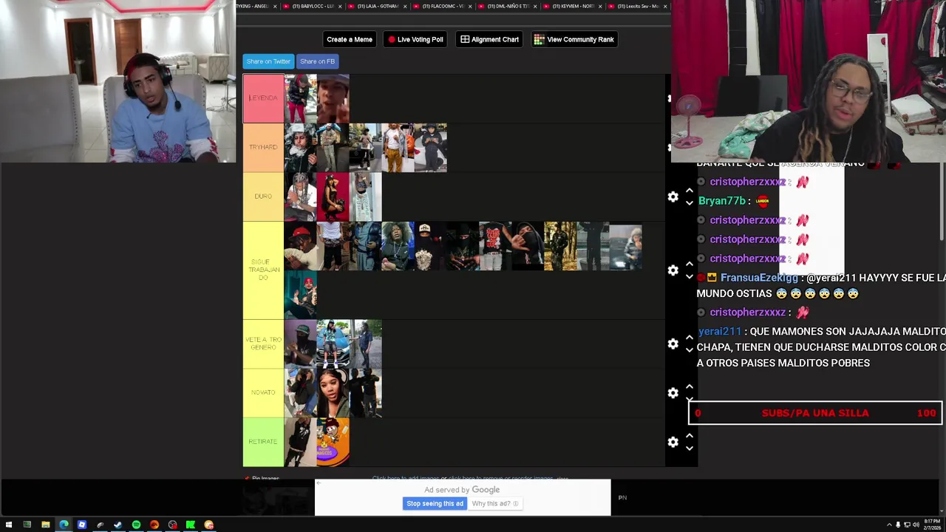The height and width of the screenshot is (532, 946).
Task: Move the DURO tier row up
Action: coord(690,191)
